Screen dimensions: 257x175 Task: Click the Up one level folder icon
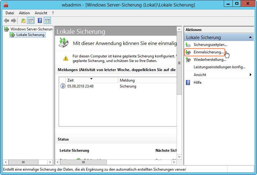click(x=23, y=21)
